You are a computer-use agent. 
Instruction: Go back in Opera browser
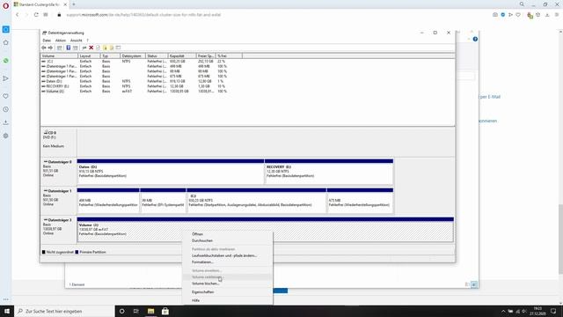coord(18,15)
